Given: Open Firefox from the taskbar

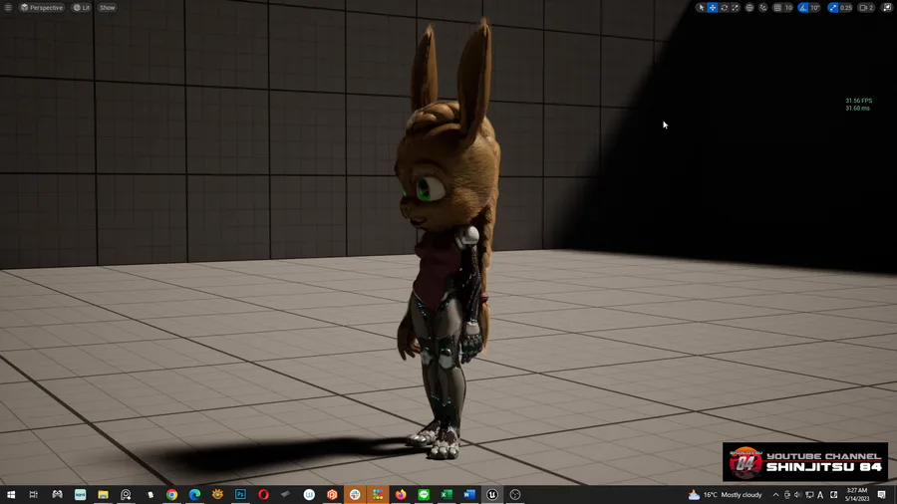Looking at the screenshot, I should point(401,495).
